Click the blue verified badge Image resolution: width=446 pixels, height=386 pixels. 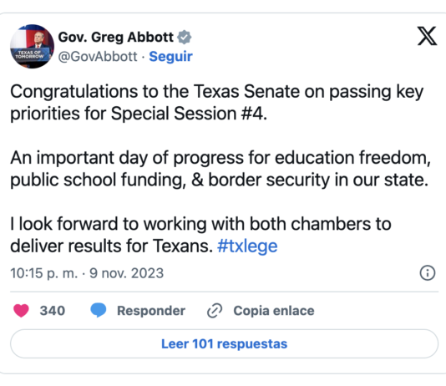point(185,38)
